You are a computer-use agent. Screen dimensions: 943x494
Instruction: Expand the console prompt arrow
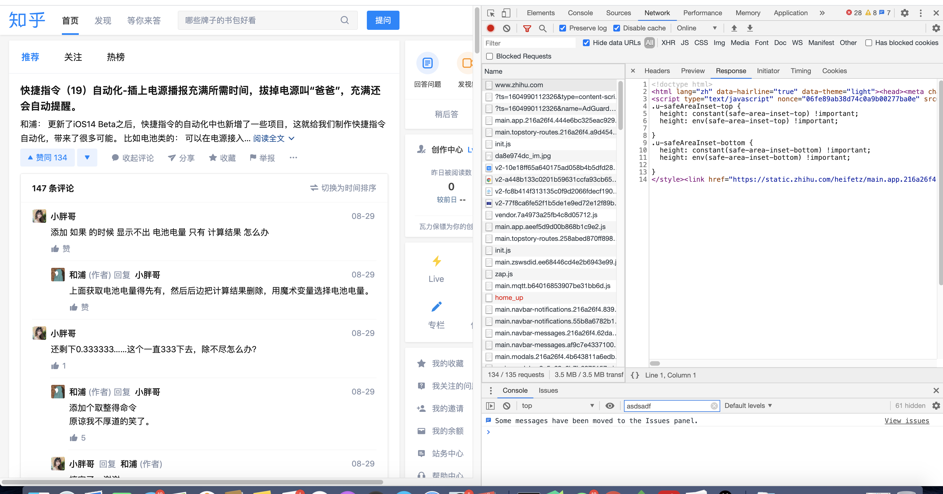point(488,432)
